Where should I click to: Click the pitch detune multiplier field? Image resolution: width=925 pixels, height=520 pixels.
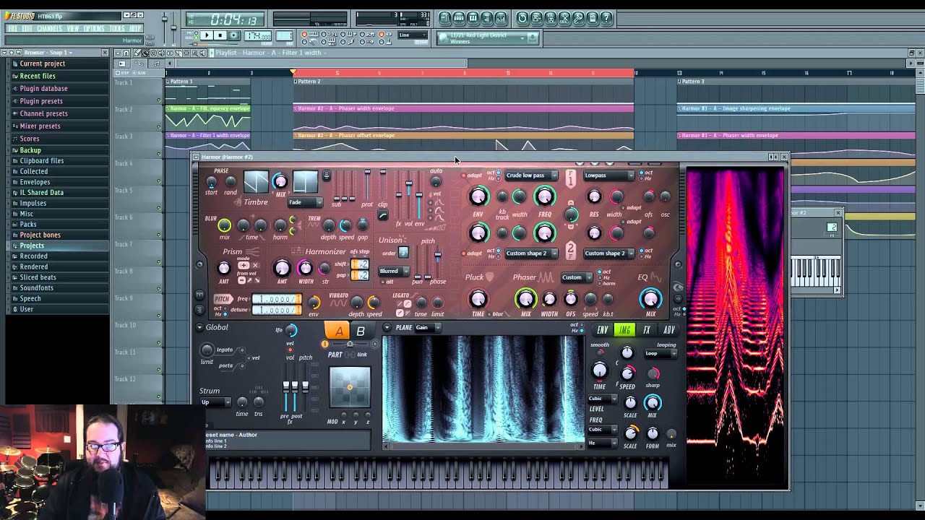coord(277,310)
